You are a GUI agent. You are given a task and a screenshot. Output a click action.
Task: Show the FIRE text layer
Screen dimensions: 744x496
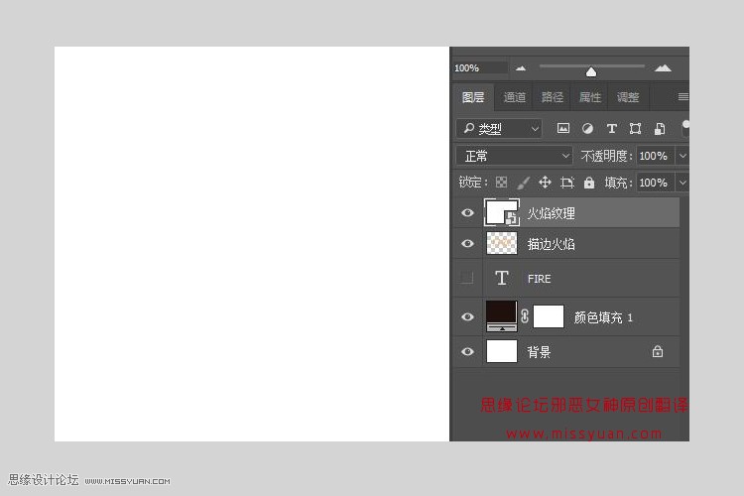[x=467, y=278]
